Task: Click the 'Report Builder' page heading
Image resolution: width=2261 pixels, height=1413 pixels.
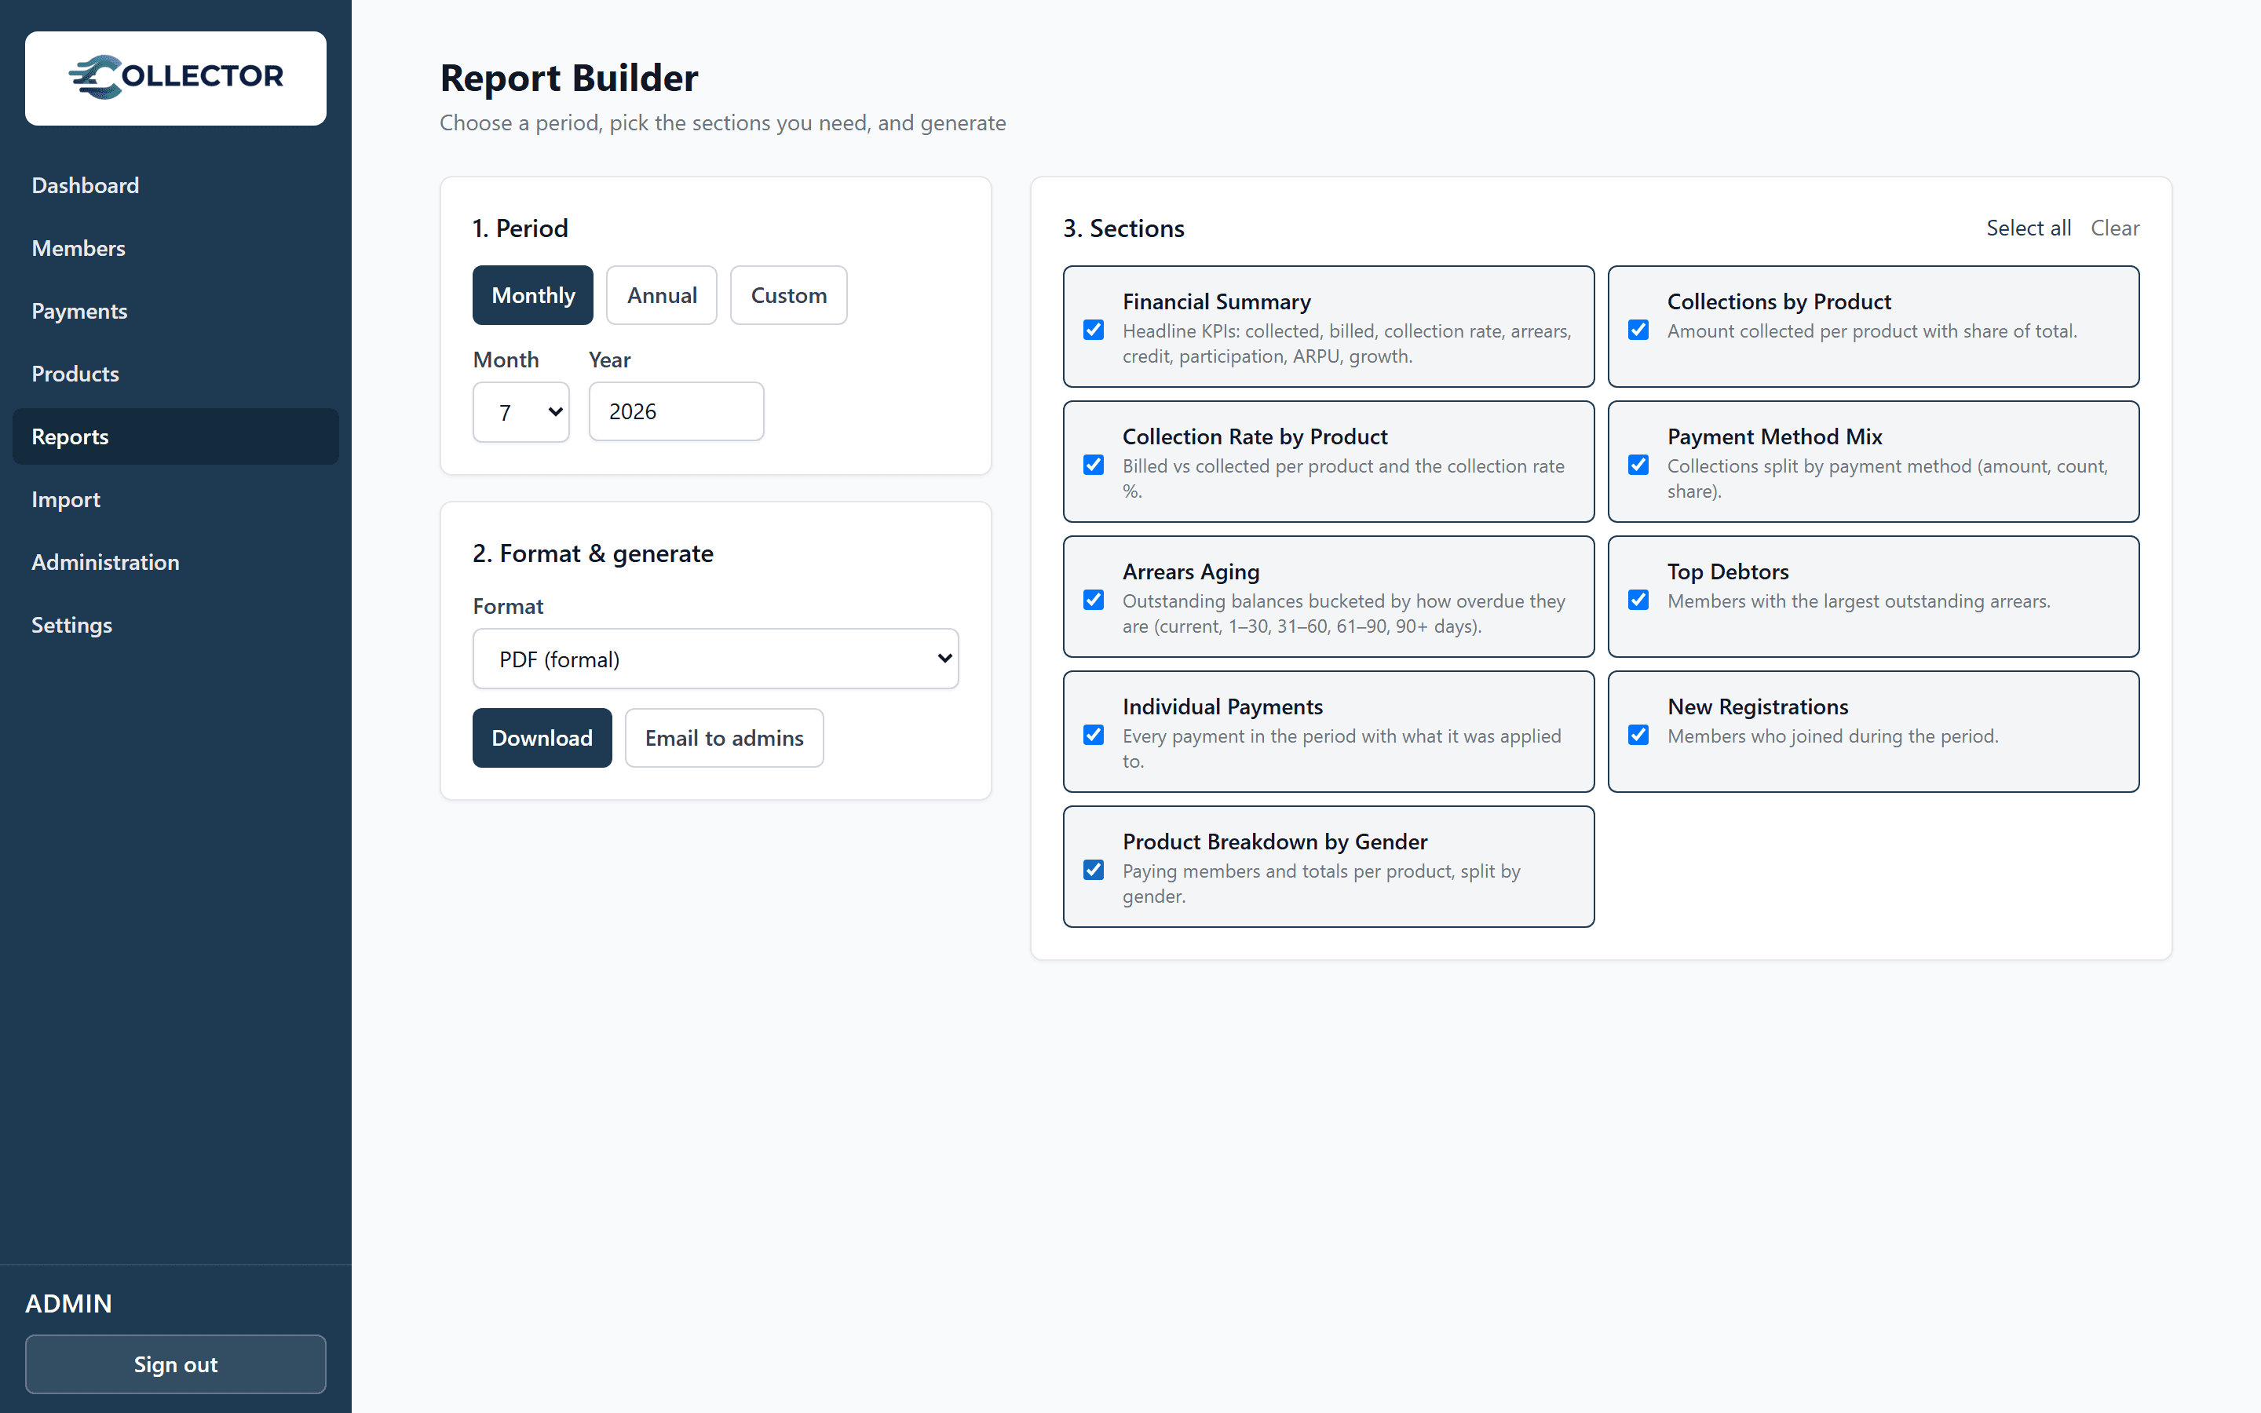Action: [568, 78]
